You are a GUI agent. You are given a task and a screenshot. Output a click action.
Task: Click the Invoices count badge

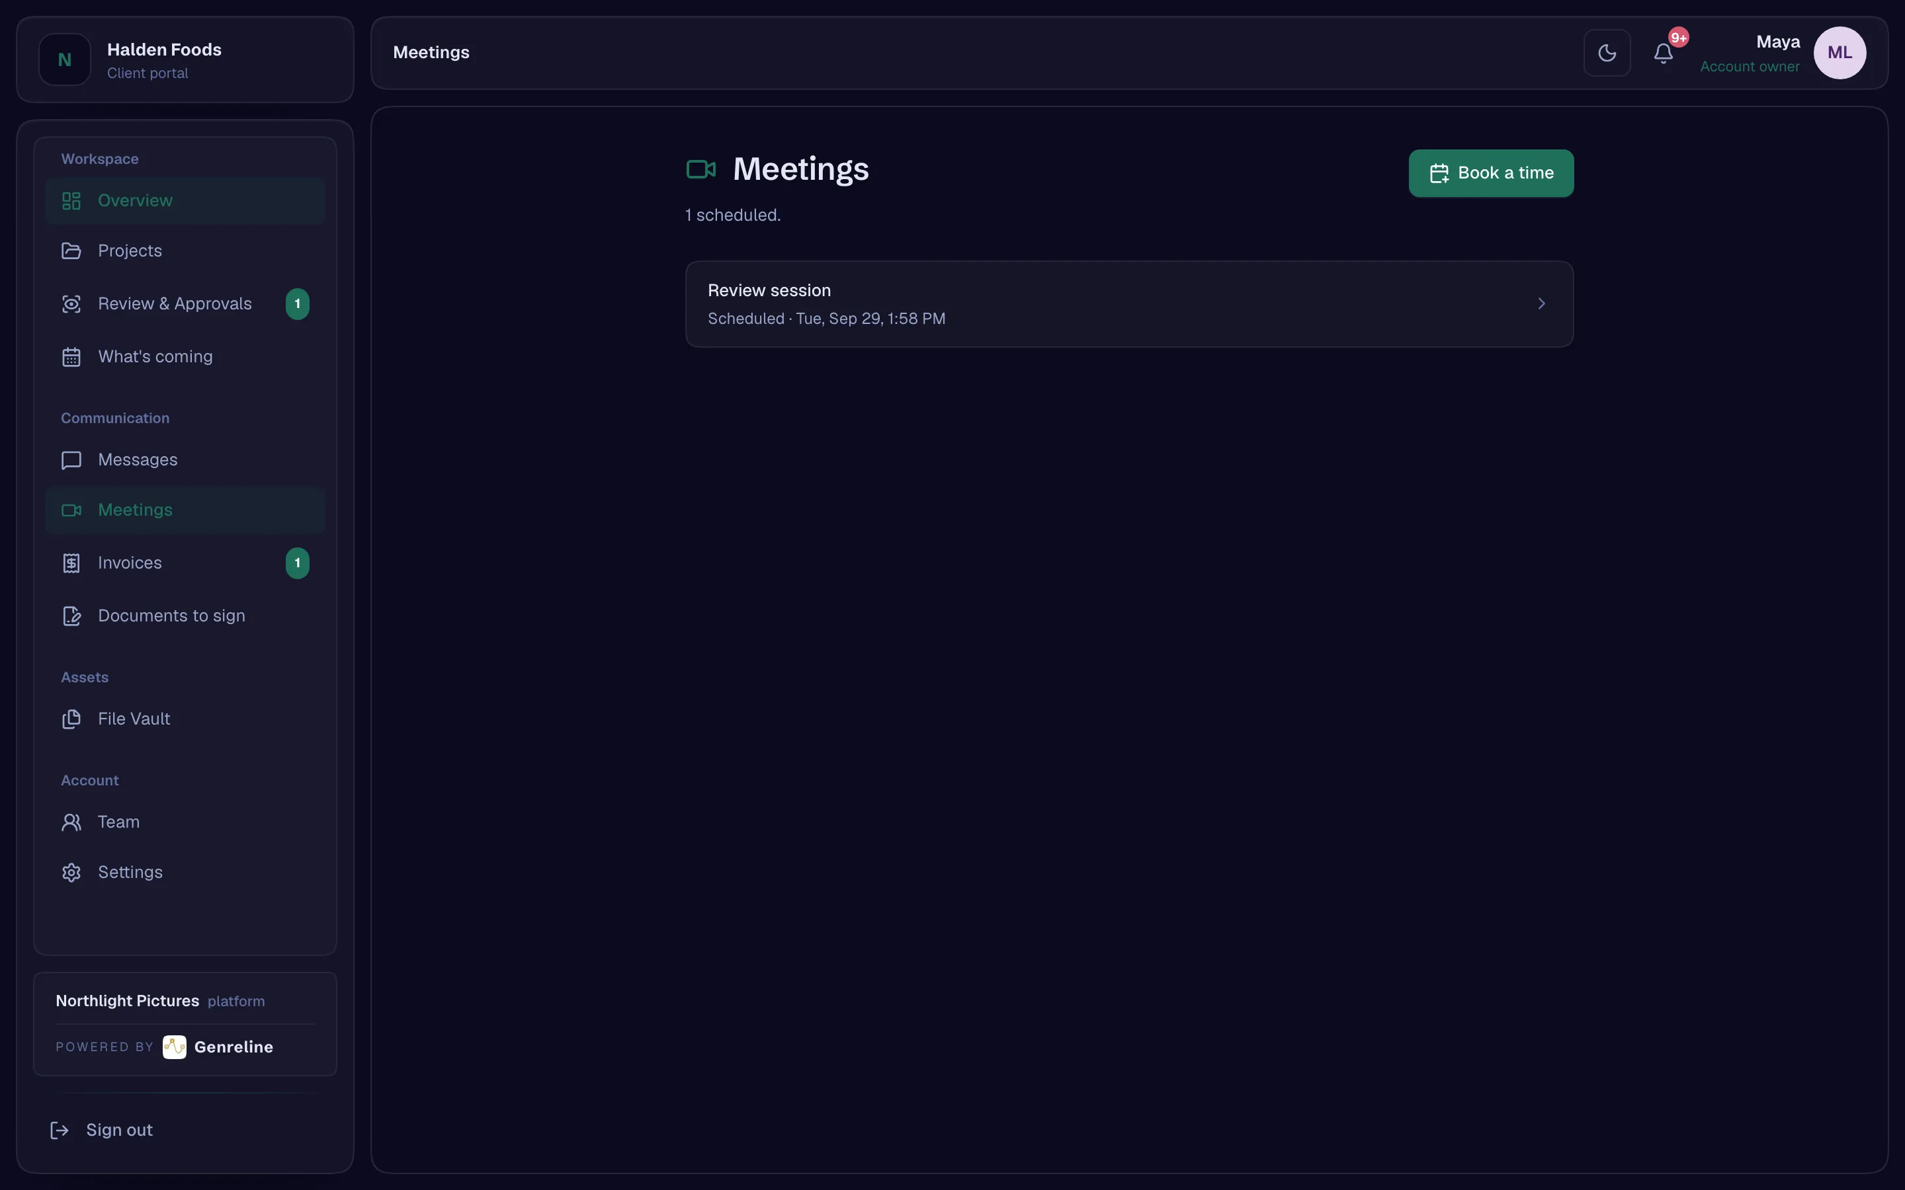(x=297, y=563)
